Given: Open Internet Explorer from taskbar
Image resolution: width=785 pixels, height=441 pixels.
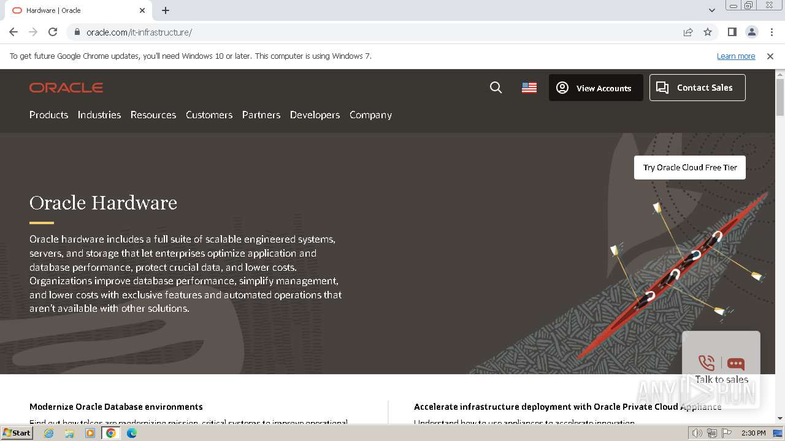Looking at the screenshot, I should click(49, 433).
